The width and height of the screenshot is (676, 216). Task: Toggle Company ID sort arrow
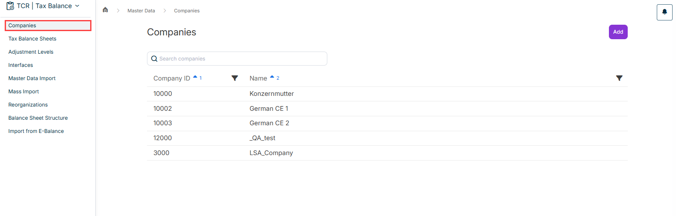195,77
